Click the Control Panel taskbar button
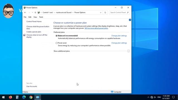The width and height of the screenshot is (178, 100). click(x=38, y=97)
